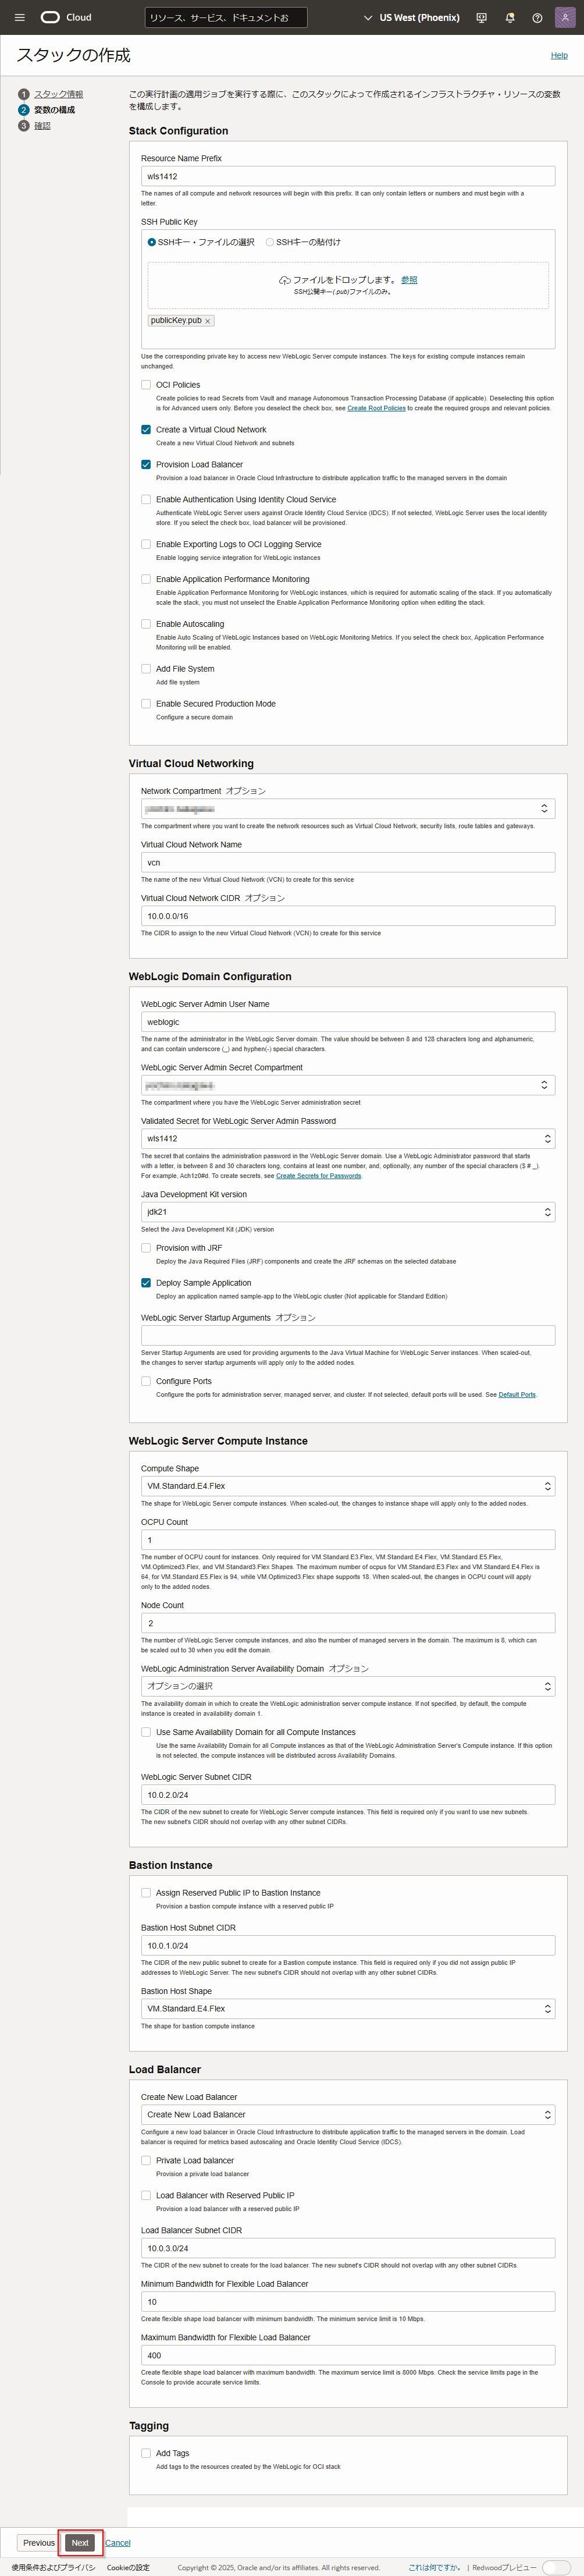This screenshot has width=584, height=2576.
Task: Jump to the 確認 step
Action: pos(42,126)
